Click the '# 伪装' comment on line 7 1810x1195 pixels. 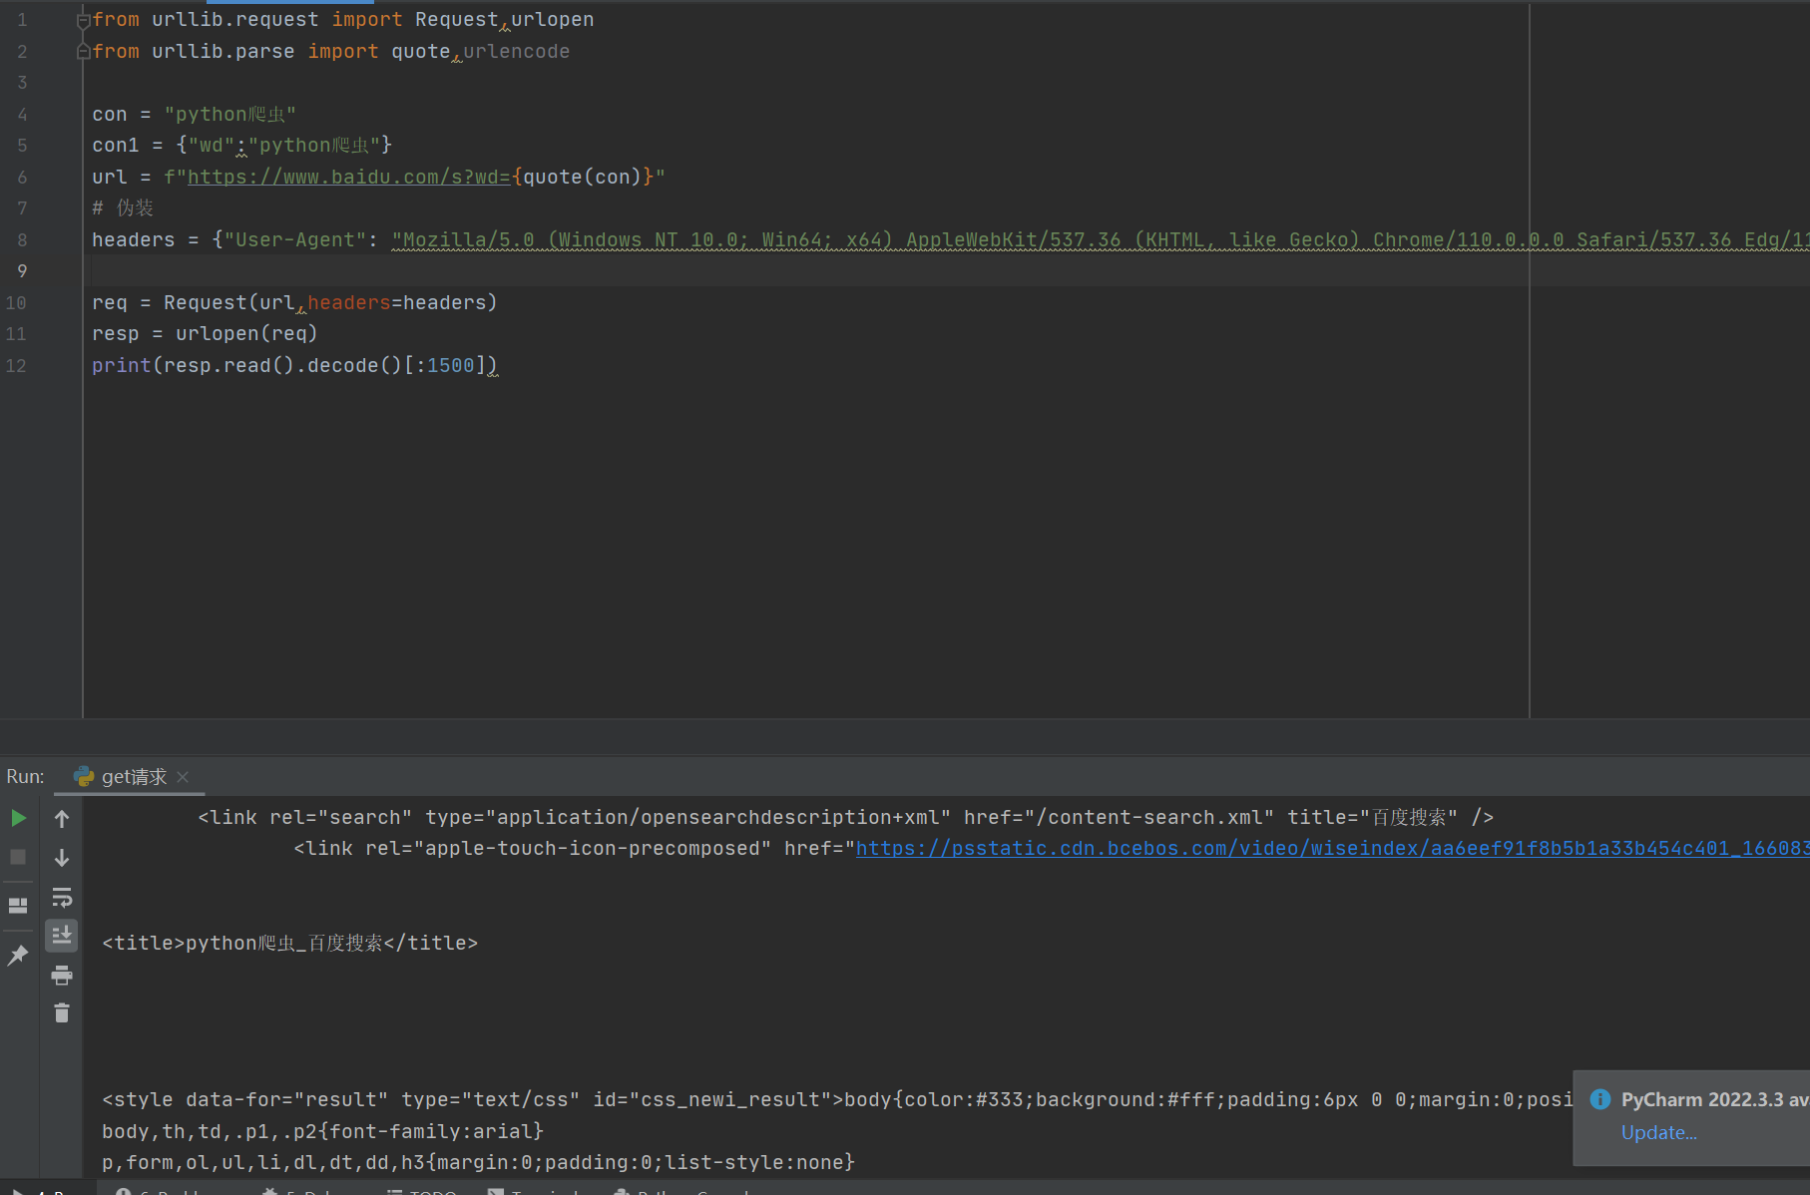point(123,207)
